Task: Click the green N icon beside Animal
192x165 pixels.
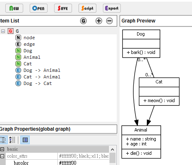Action: (x=18, y=57)
